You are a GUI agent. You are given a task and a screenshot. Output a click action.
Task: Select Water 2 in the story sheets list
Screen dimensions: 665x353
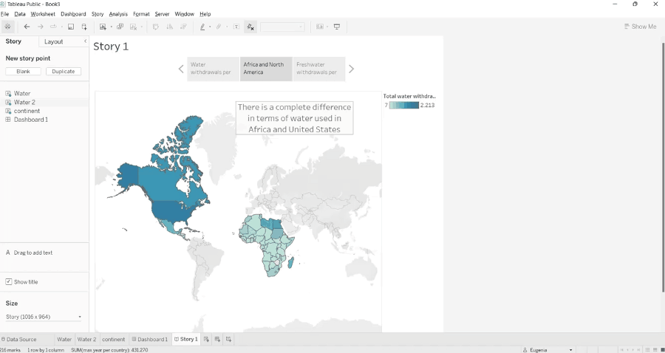click(x=24, y=102)
